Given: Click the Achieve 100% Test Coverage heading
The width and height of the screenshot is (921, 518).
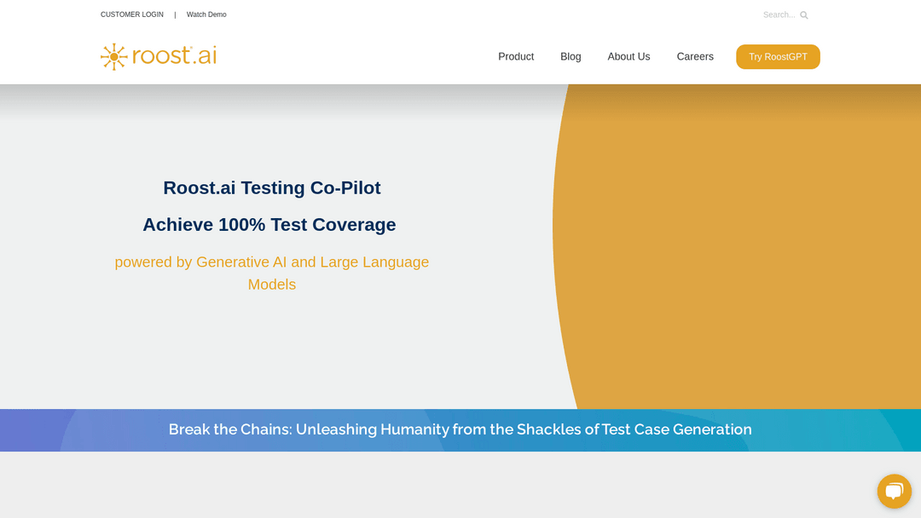Looking at the screenshot, I should coord(269,225).
